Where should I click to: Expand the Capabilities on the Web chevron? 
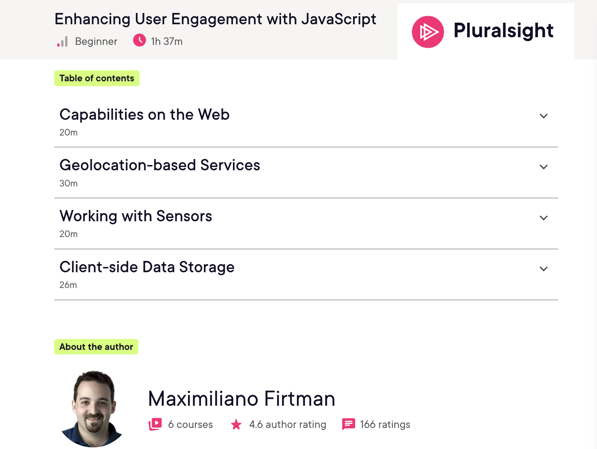[x=544, y=116]
